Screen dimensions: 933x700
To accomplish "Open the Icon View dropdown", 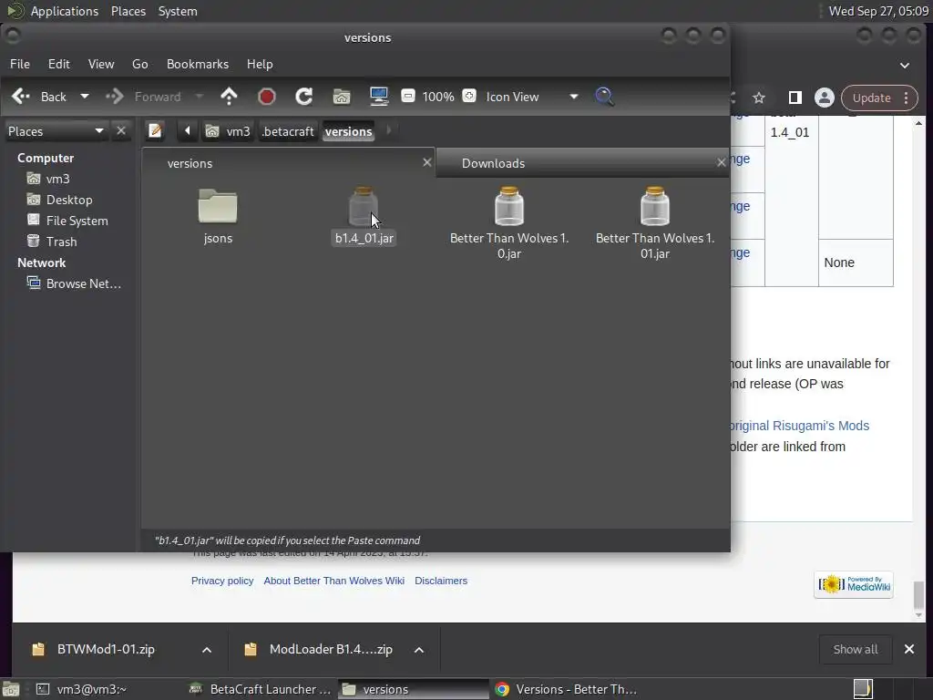I will coord(531,97).
